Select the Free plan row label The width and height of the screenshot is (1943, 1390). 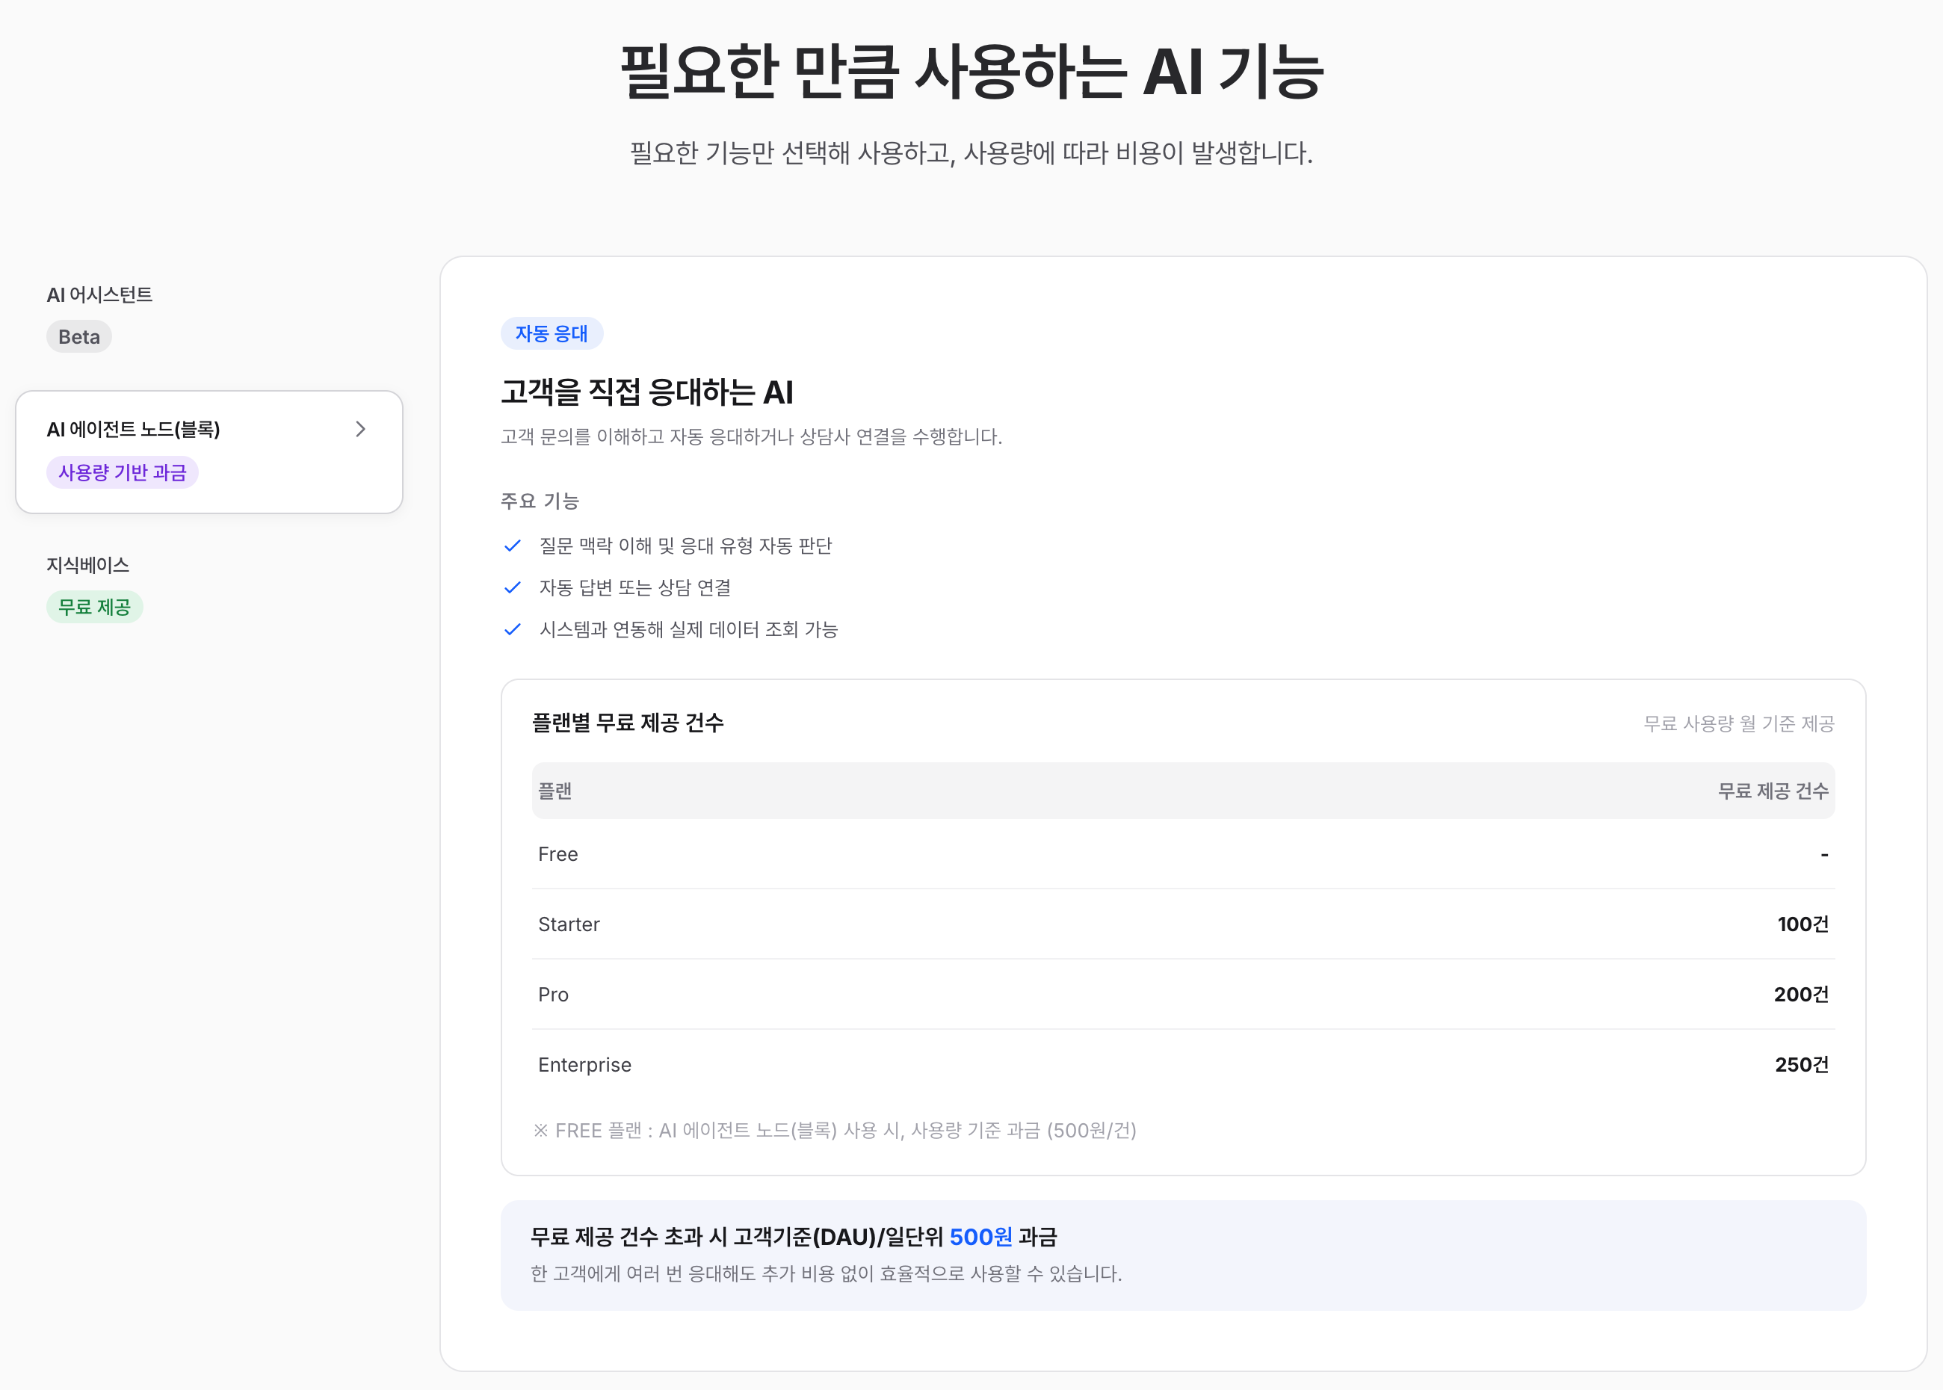558,854
